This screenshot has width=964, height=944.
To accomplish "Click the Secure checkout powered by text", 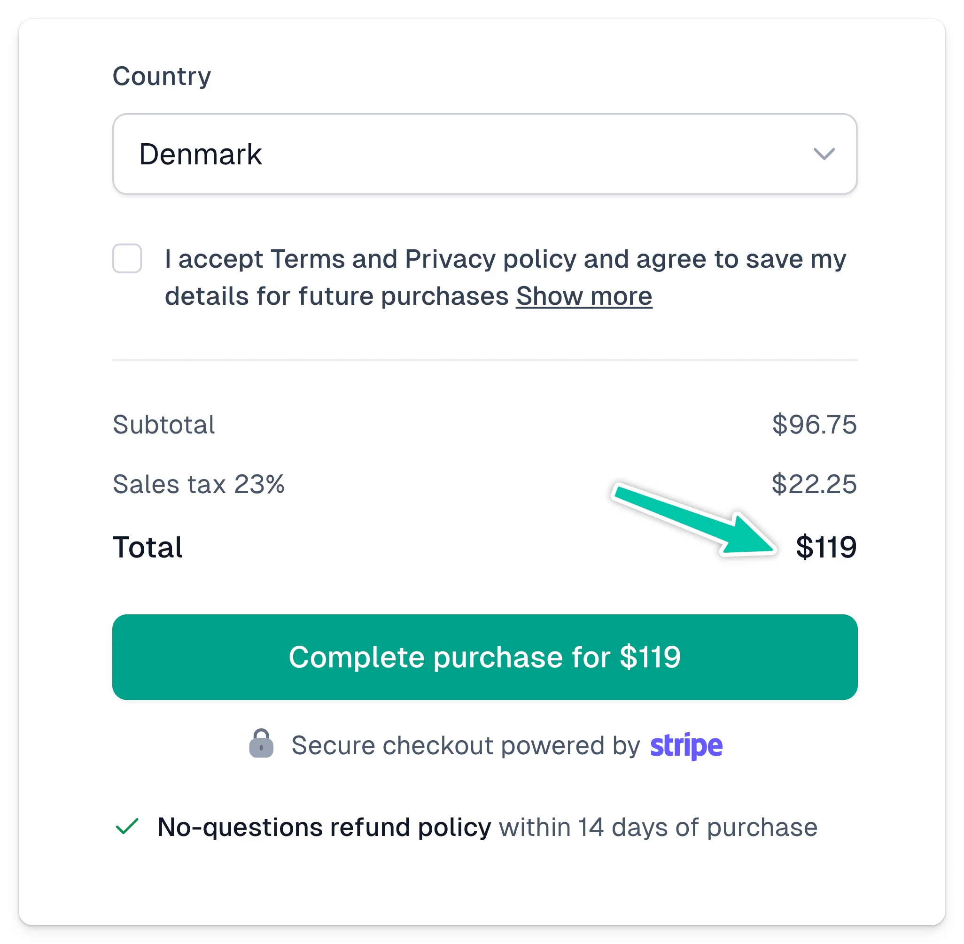I will click(466, 746).
